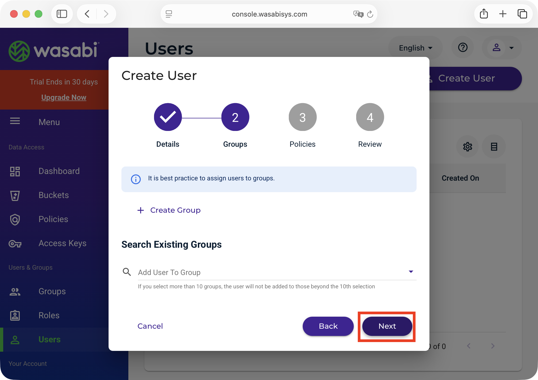Expand the Add User To Group dropdown arrow

pyautogui.click(x=411, y=272)
